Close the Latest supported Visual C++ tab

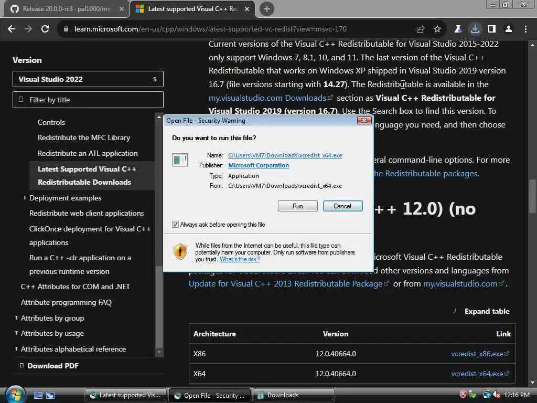(x=247, y=9)
